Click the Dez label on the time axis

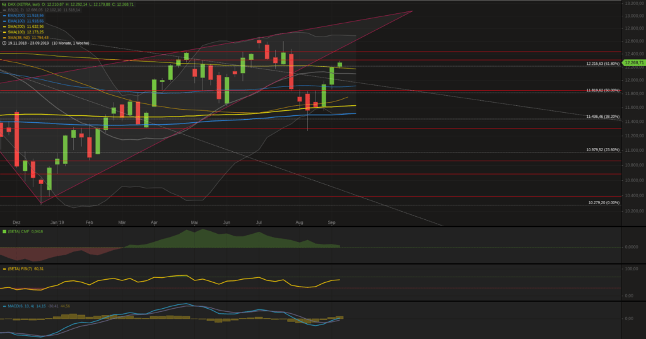(x=16, y=222)
